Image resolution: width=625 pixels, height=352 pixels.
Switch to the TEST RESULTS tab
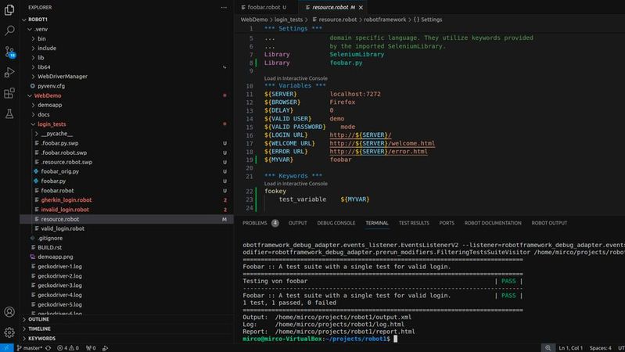pyautogui.click(x=414, y=223)
